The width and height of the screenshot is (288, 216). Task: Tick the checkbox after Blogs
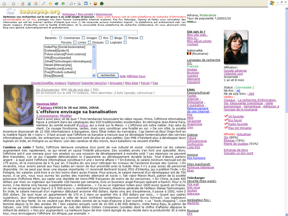[125, 38]
